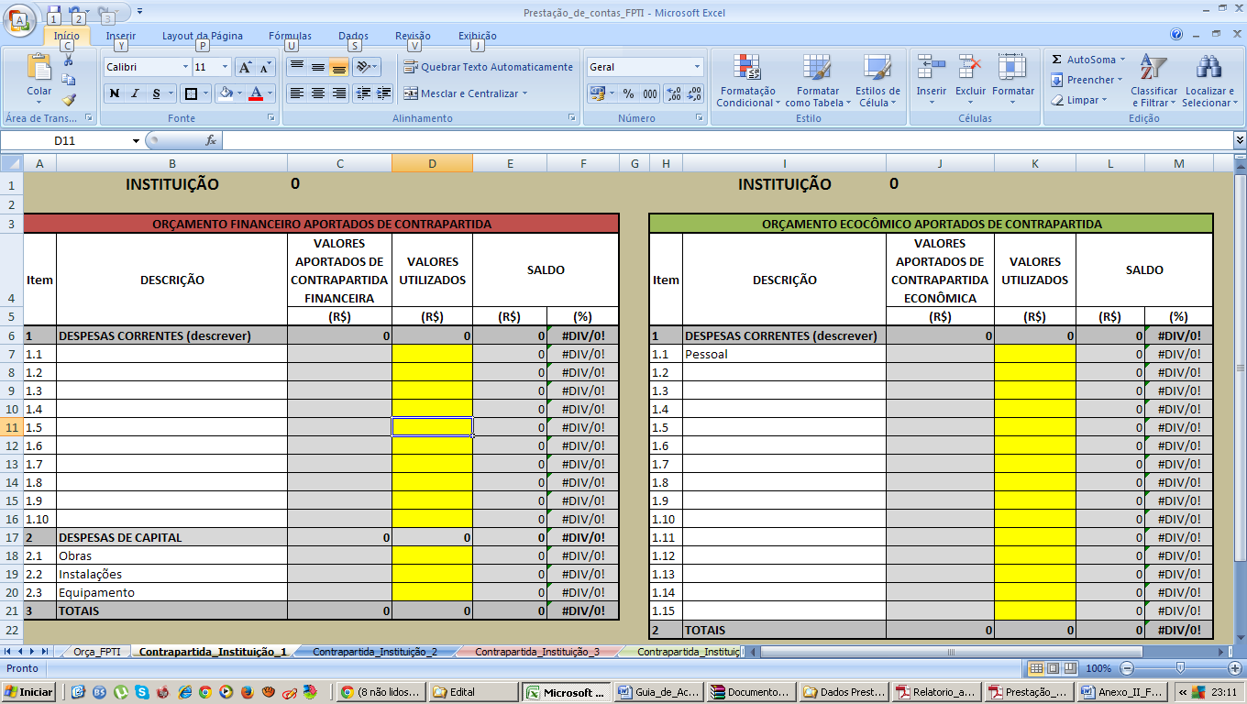Expand Mesclar e Centralizar dropdown arrow

[x=525, y=93]
